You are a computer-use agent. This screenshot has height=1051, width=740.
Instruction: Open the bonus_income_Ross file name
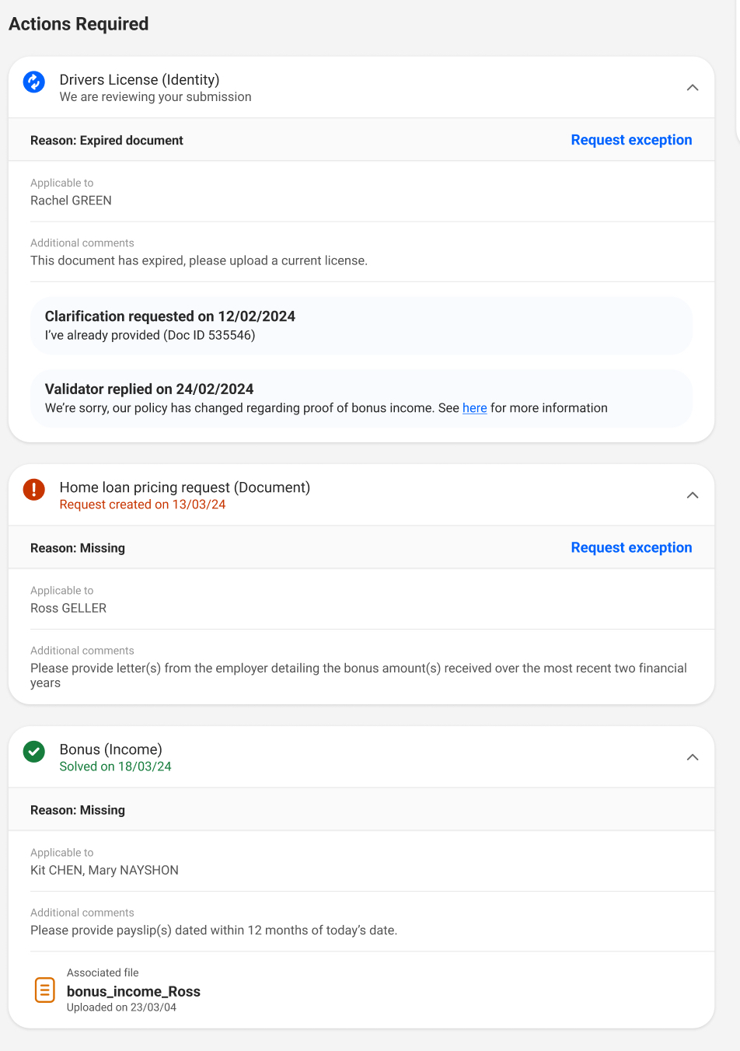(134, 991)
